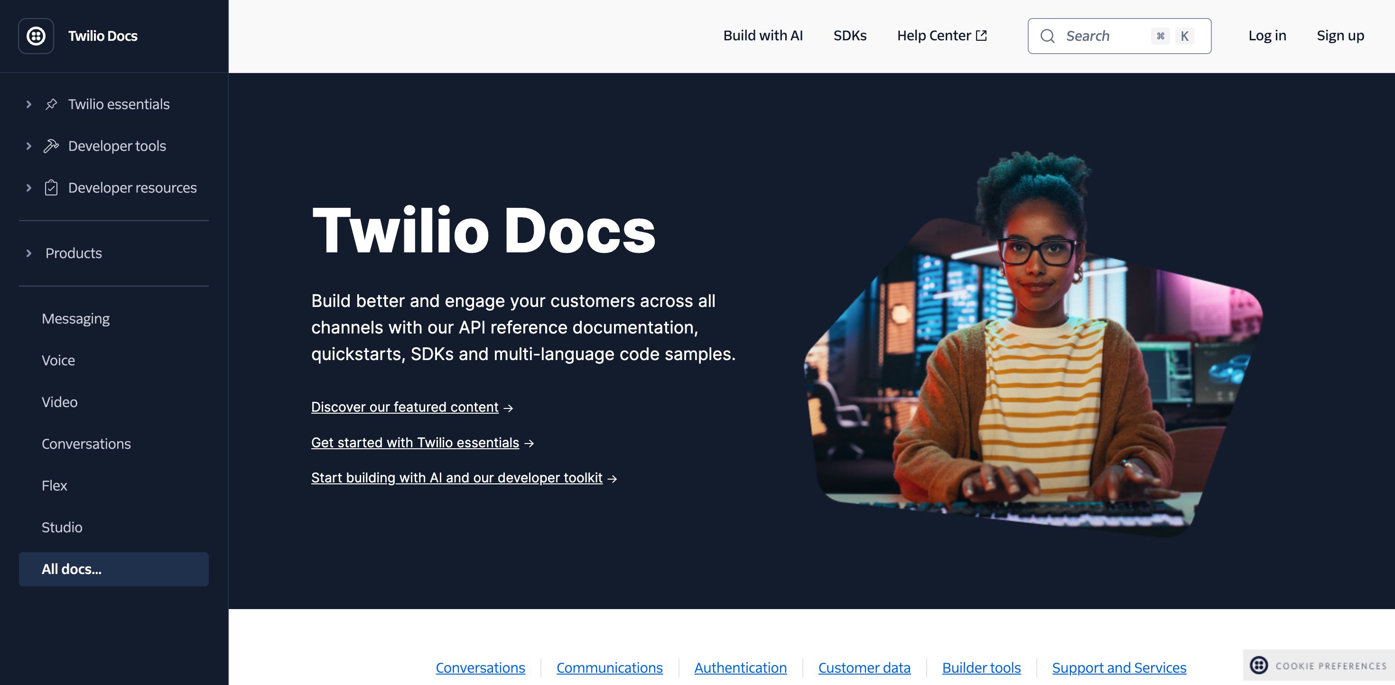Expand the Twilio essentials chevron
The width and height of the screenshot is (1395, 685).
[x=28, y=104]
